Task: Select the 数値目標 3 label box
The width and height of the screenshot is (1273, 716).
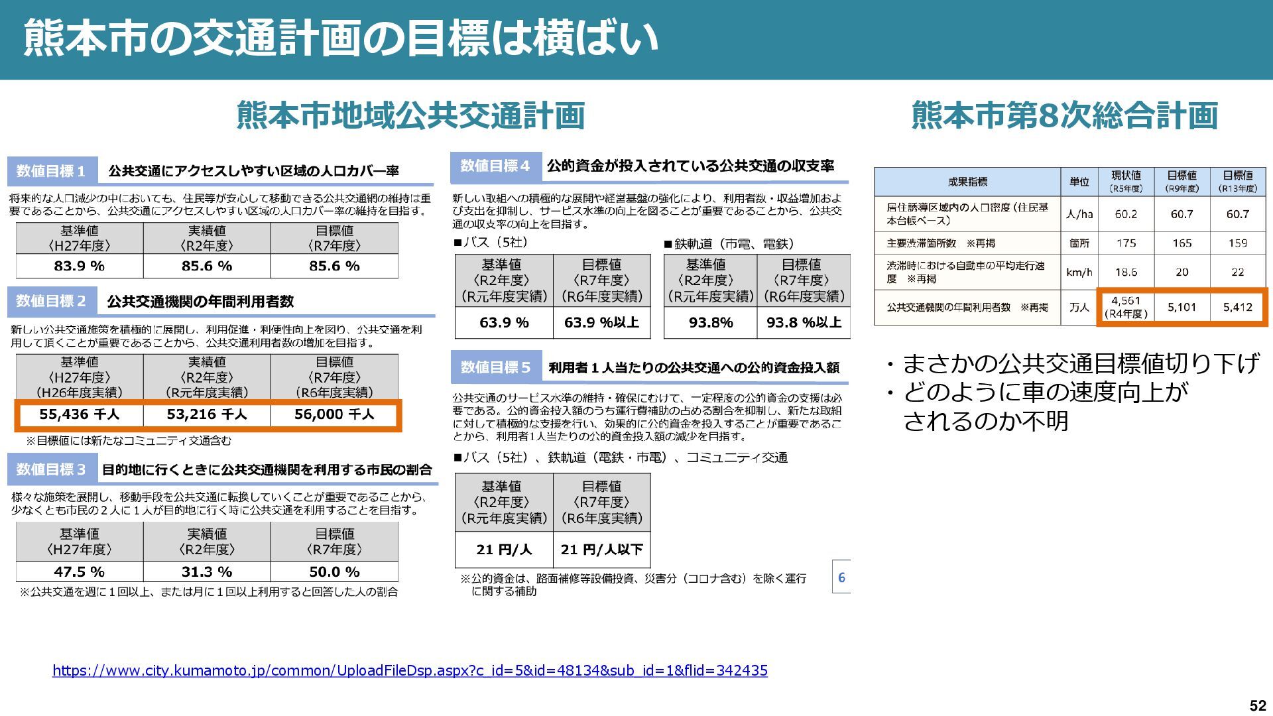Action: 52,469
